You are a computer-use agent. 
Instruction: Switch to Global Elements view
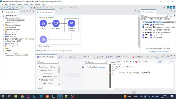(53, 51)
